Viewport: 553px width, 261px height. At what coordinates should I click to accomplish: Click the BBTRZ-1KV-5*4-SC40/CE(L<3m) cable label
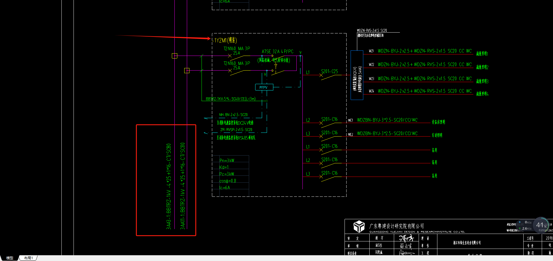231,99
